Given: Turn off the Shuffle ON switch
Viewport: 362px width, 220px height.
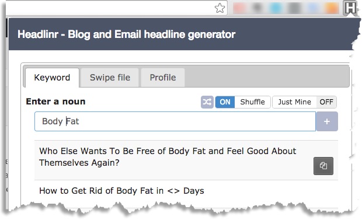Looking at the screenshot, I should 225,102.
